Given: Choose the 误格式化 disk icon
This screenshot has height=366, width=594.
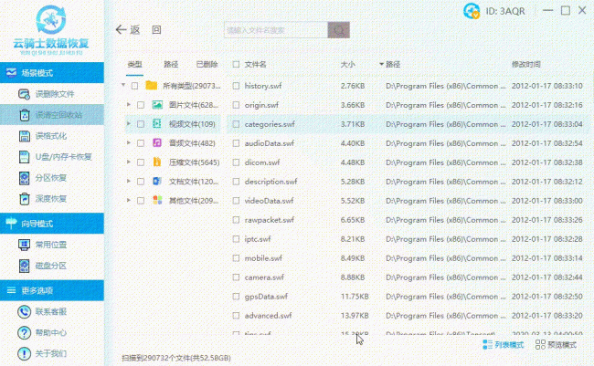Looking at the screenshot, I should click(x=25, y=136).
